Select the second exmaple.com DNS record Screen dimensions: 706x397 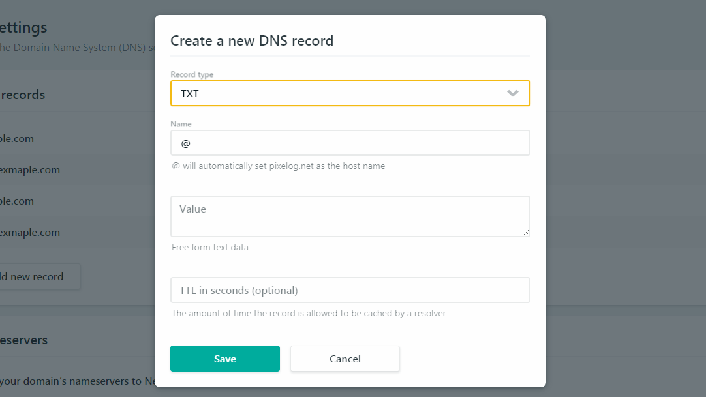click(30, 232)
